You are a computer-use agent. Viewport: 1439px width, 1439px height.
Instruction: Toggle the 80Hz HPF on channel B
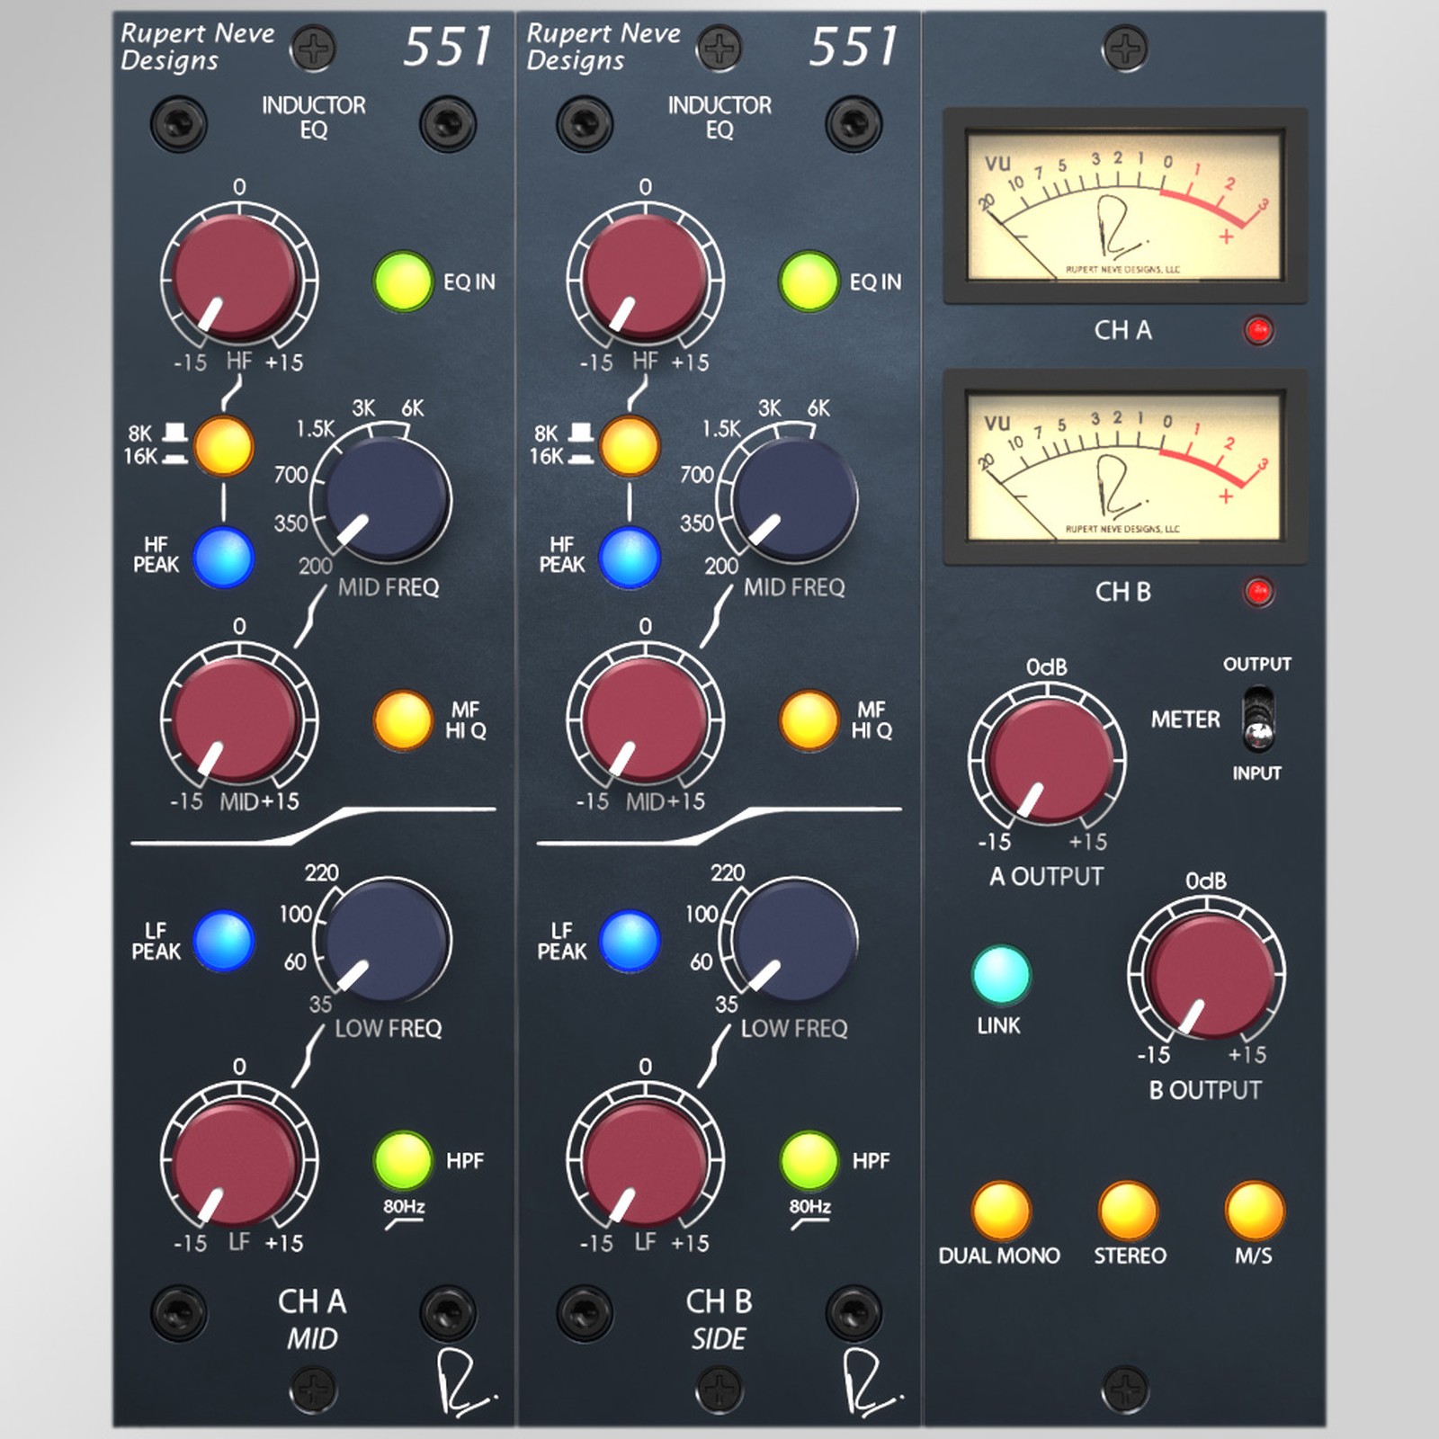click(809, 1160)
